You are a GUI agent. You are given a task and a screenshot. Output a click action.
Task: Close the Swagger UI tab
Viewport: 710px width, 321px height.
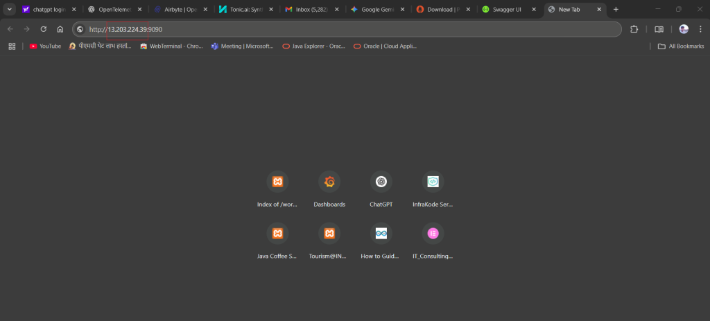click(x=533, y=10)
